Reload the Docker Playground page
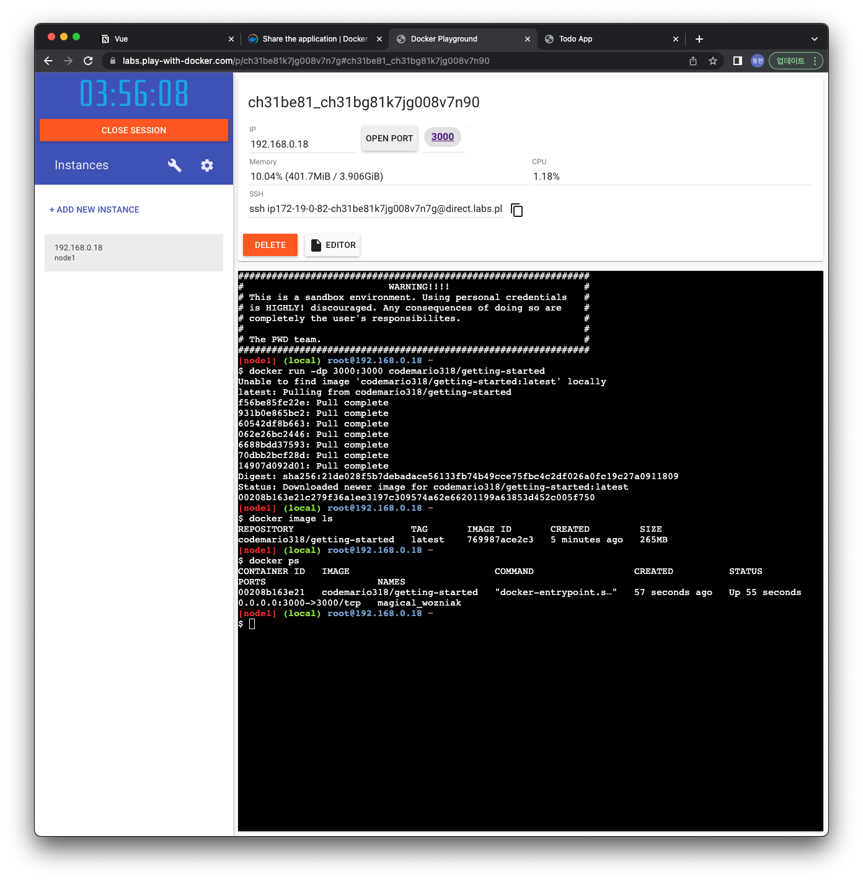The height and width of the screenshot is (882, 863). pos(88,61)
